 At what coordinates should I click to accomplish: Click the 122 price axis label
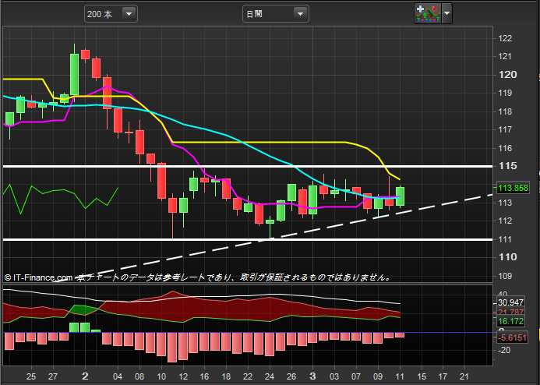[x=505, y=38]
